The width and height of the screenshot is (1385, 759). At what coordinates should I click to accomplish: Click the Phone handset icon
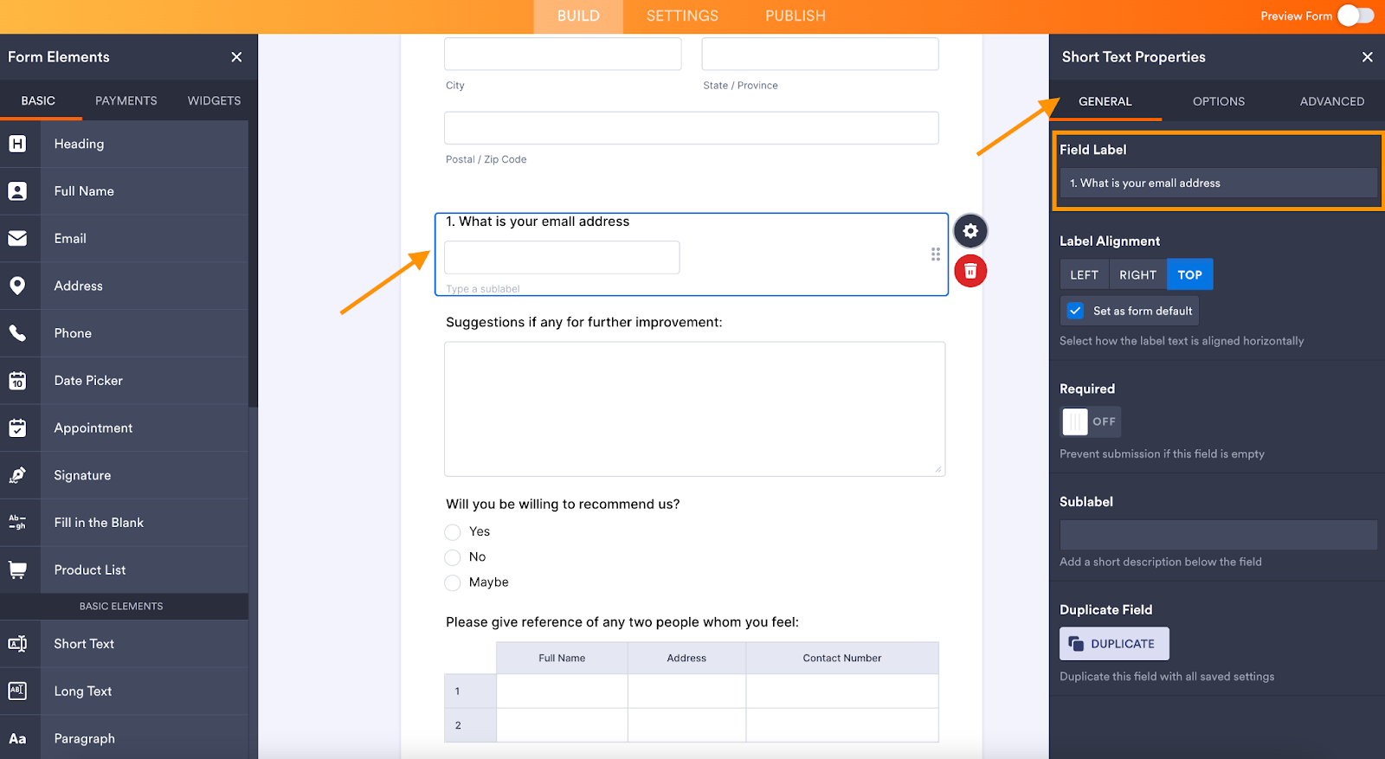[x=17, y=333]
